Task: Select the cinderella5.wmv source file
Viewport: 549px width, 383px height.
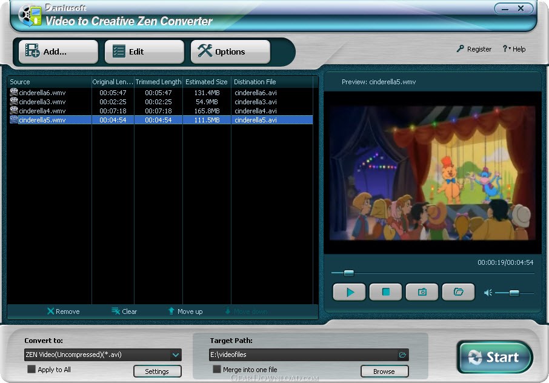Action: coord(42,120)
